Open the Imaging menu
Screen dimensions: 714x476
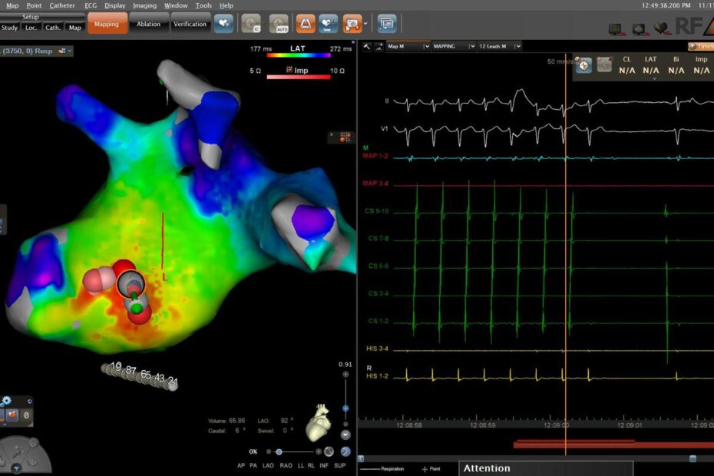pyautogui.click(x=144, y=5)
